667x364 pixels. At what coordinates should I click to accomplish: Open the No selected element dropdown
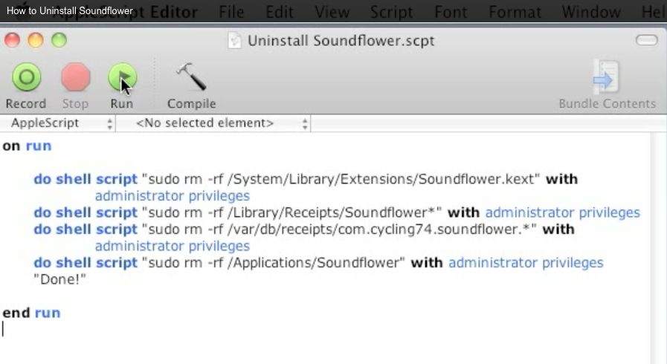213,123
